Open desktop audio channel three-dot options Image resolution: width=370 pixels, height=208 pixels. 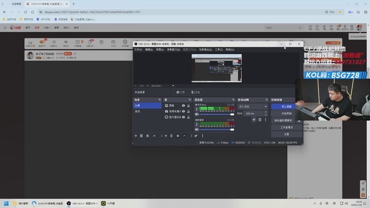click(197, 124)
